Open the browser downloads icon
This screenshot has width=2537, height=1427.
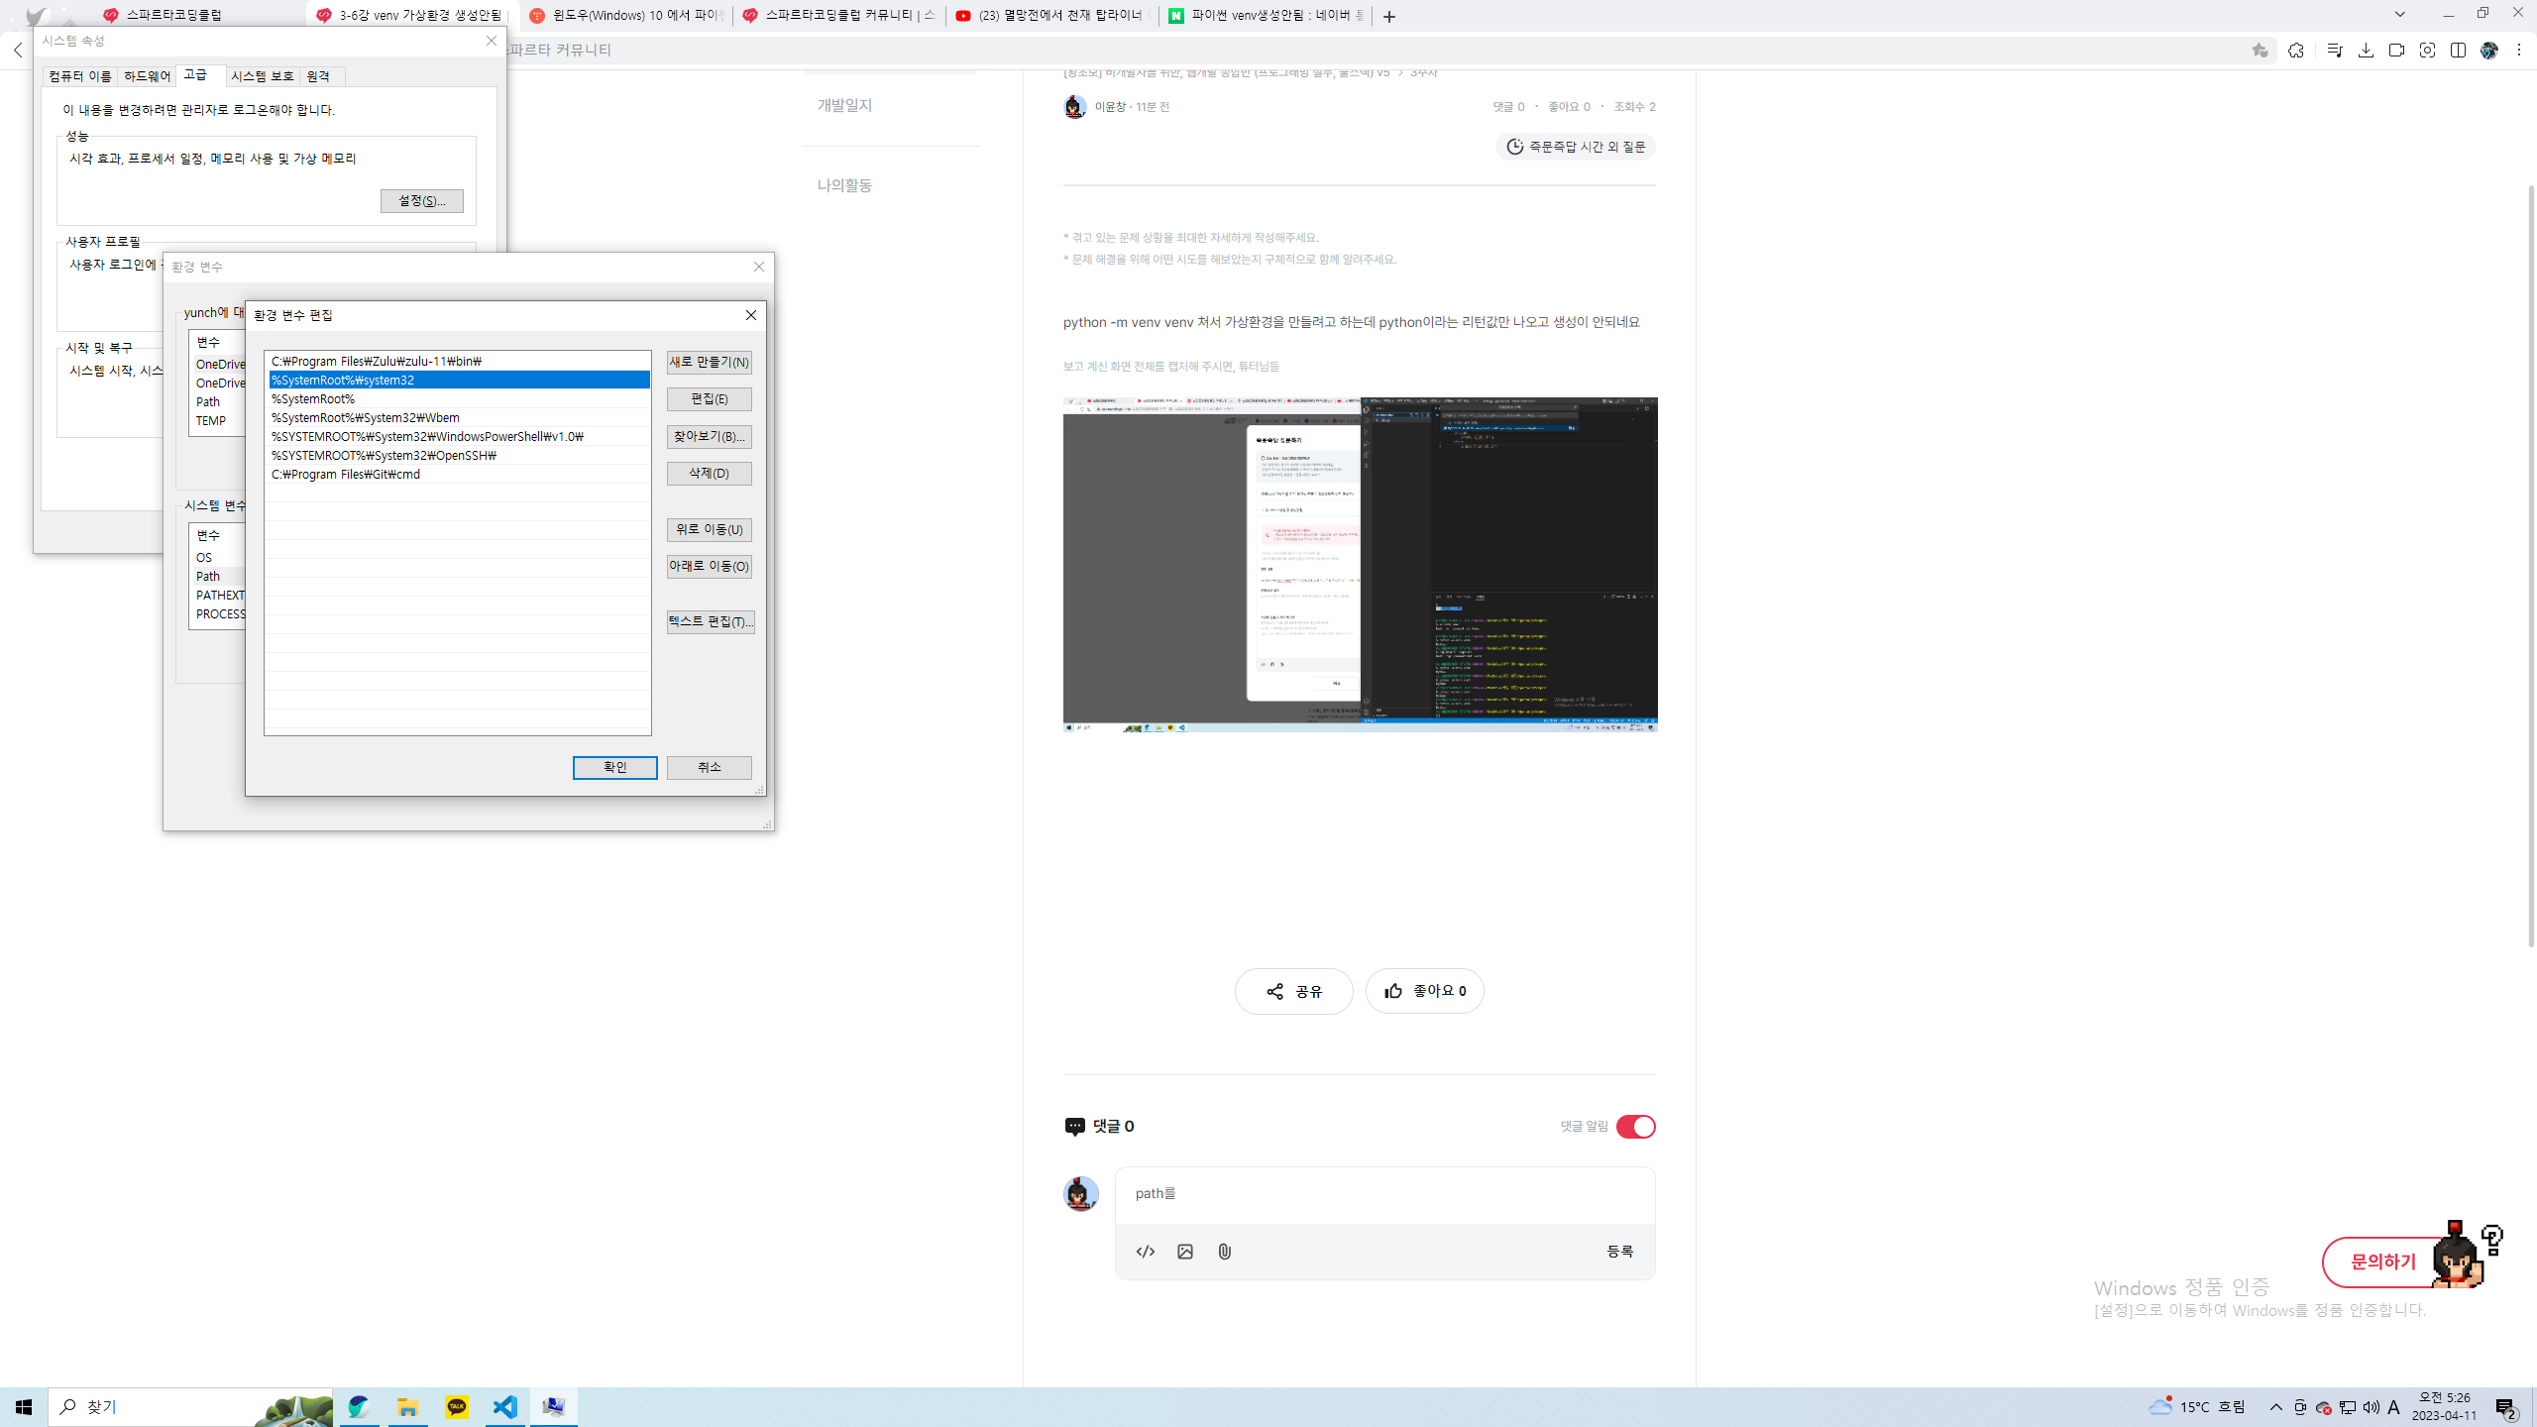[x=2366, y=51]
